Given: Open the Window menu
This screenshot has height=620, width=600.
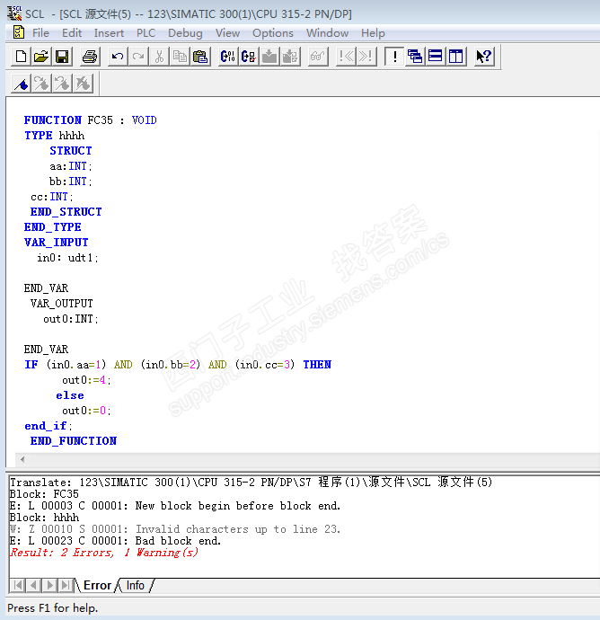Looking at the screenshot, I should (x=327, y=33).
